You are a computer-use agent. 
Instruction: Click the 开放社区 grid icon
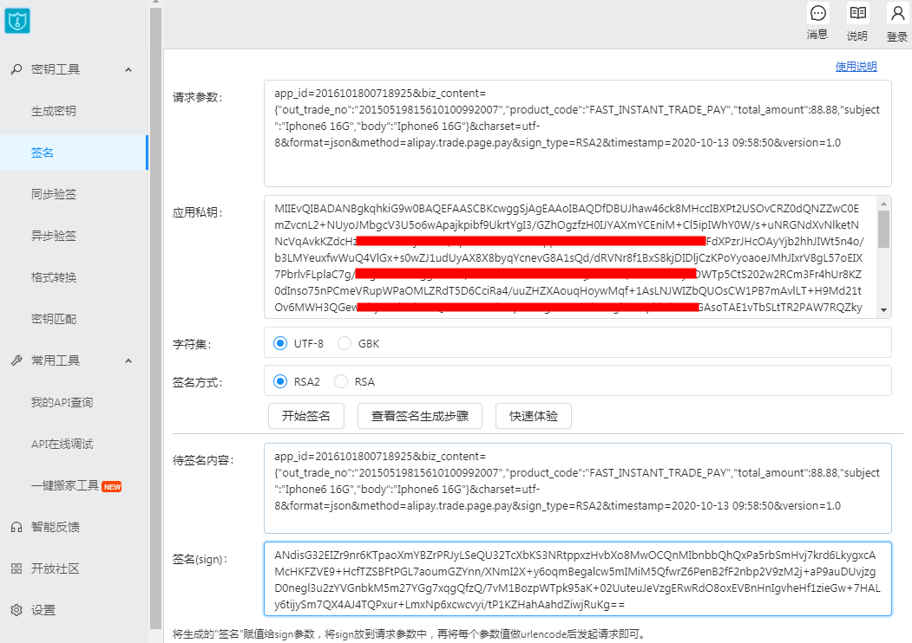tap(16, 568)
